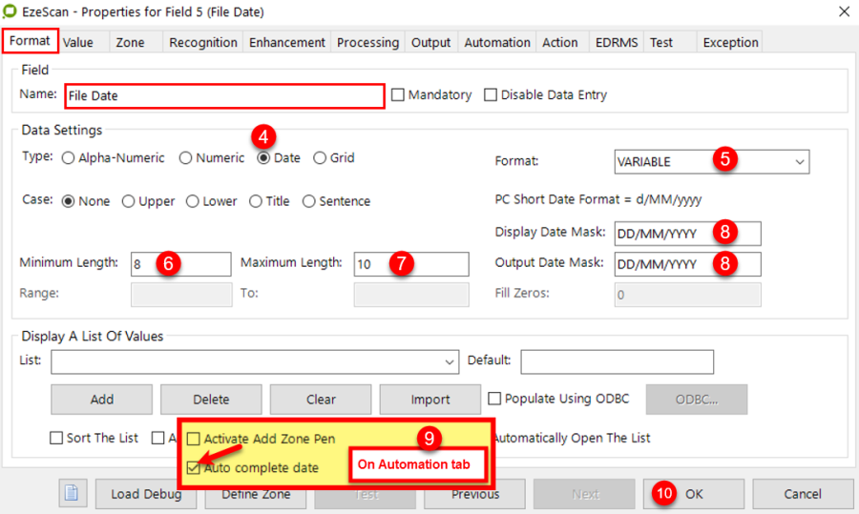
Task: Close the Properties dialog window
Action: pyautogui.click(x=843, y=11)
